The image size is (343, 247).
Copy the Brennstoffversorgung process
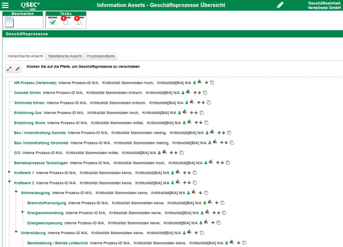tap(223, 203)
